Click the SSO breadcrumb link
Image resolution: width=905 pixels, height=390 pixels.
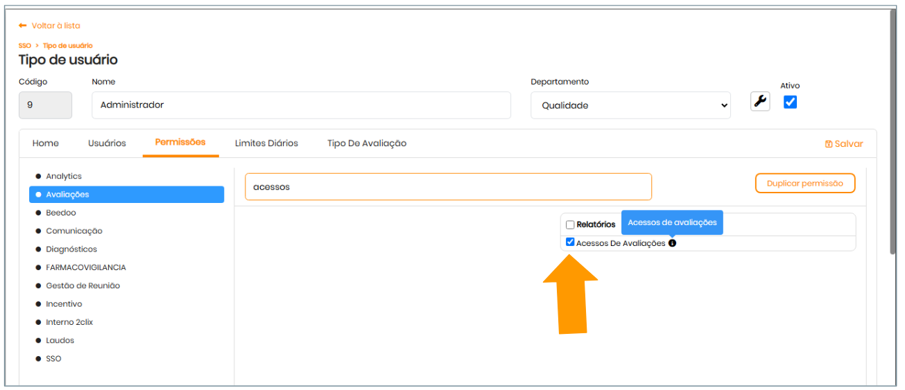click(24, 46)
